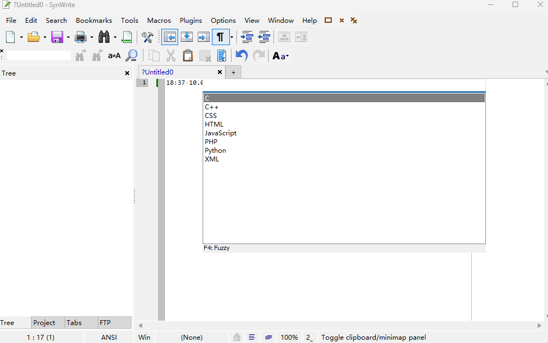Select CSS in the lexer list
This screenshot has height=343, width=548.
pyautogui.click(x=344, y=116)
